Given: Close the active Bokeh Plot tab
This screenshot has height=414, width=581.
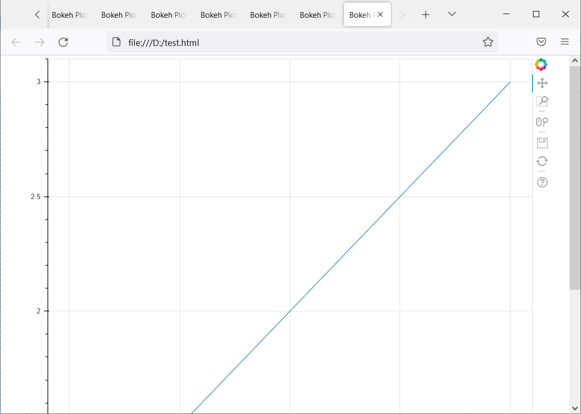Looking at the screenshot, I should tap(380, 14).
